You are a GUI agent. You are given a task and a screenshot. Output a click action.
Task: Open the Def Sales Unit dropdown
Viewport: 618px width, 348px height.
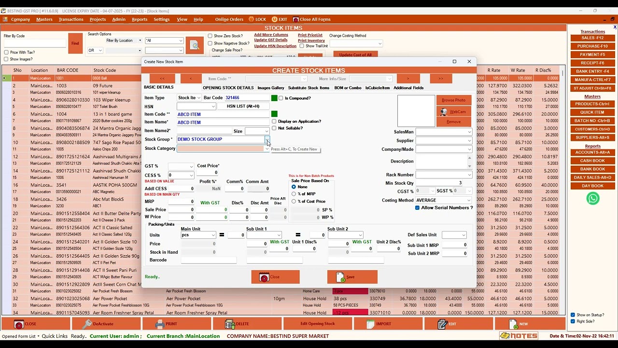463,235
